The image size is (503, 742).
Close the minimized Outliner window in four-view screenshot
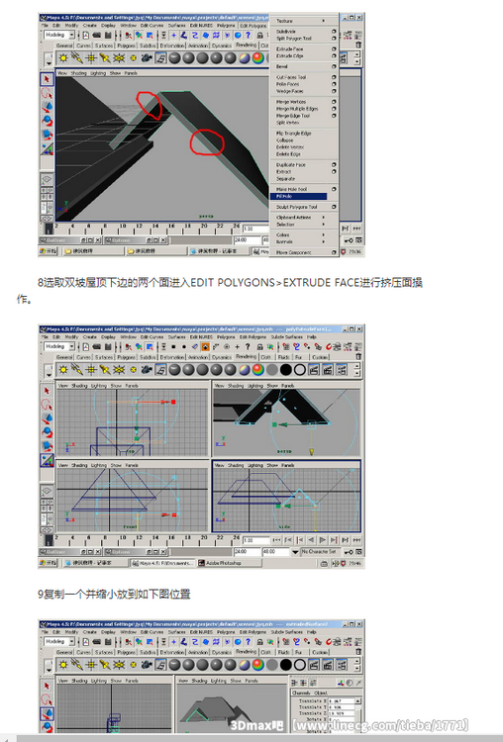coord(98,552)
